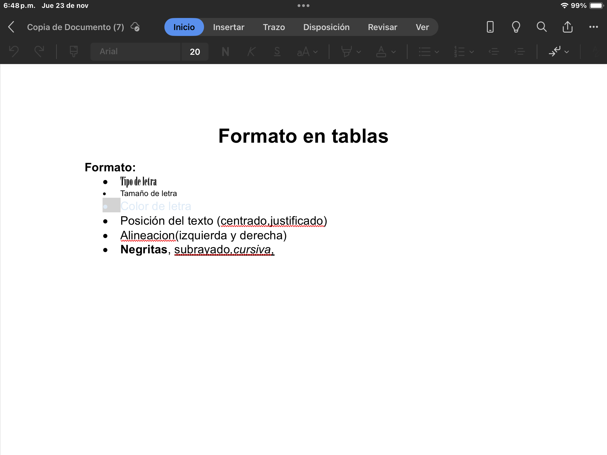Open the Disposición tab

[x=326, y=27]
